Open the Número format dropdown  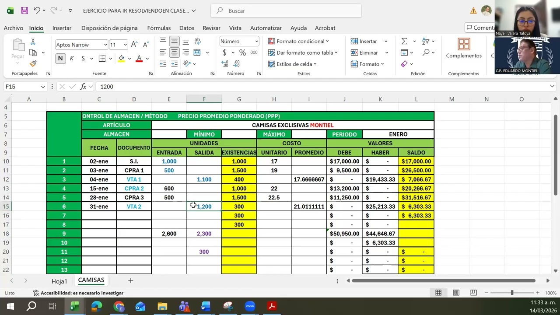(x=256, y=41)
